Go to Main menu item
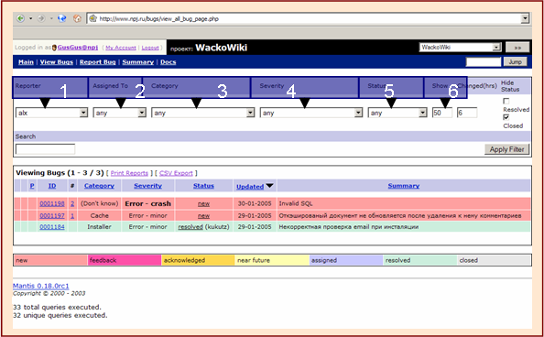The width and height of the screenshot is (544, 337). (x=26, y=62)
